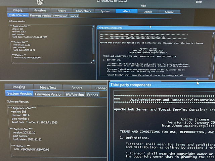
Task: Open the Imaging tab in the enlarged bottom photo
Action: point(19,87)
